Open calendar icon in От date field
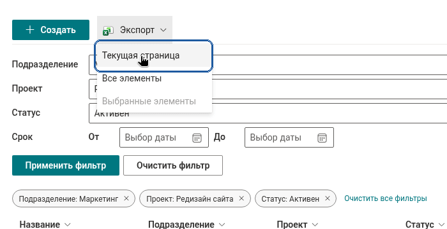The width and height of the screenshot is (447, 229). coord(197,138)
